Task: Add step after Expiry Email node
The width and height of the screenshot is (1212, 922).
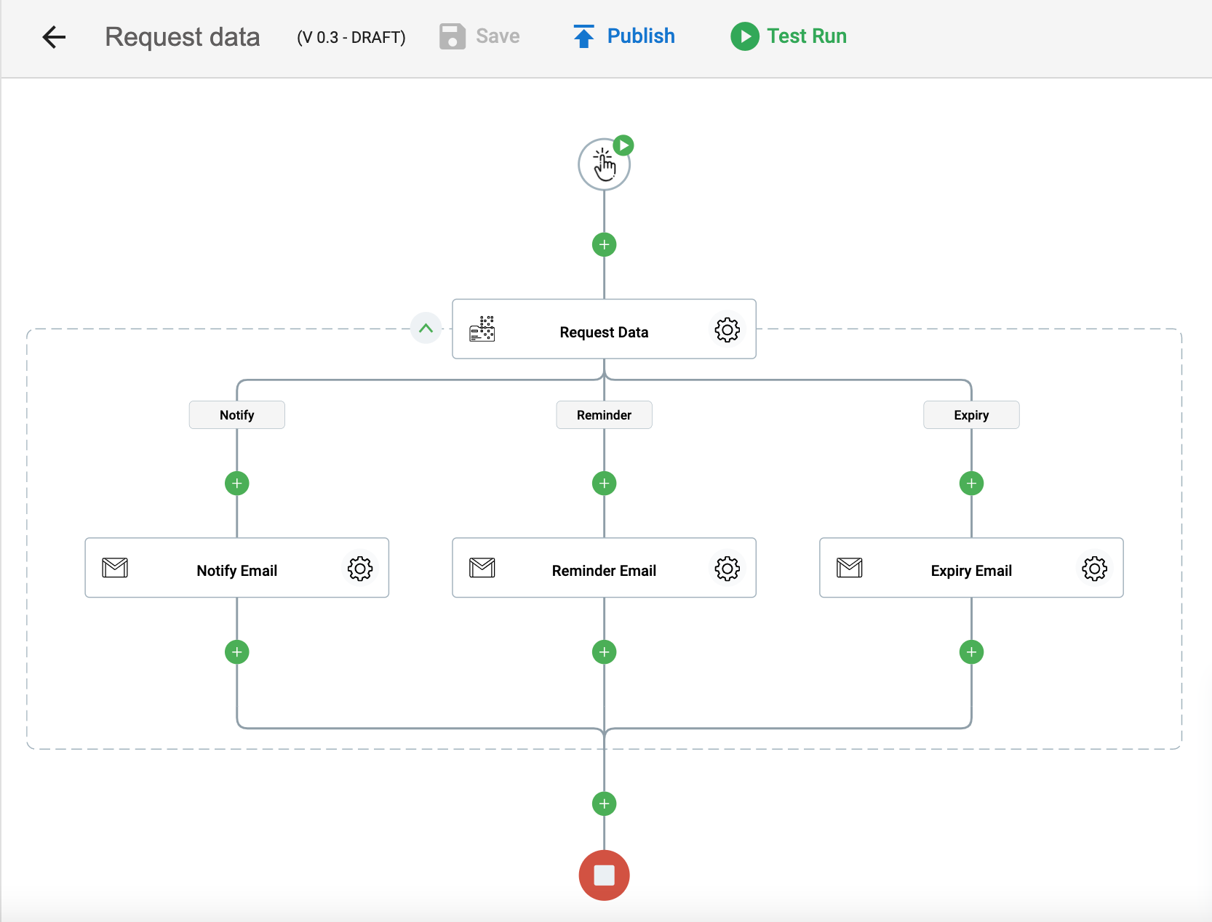Action: [x=971, y=652]
